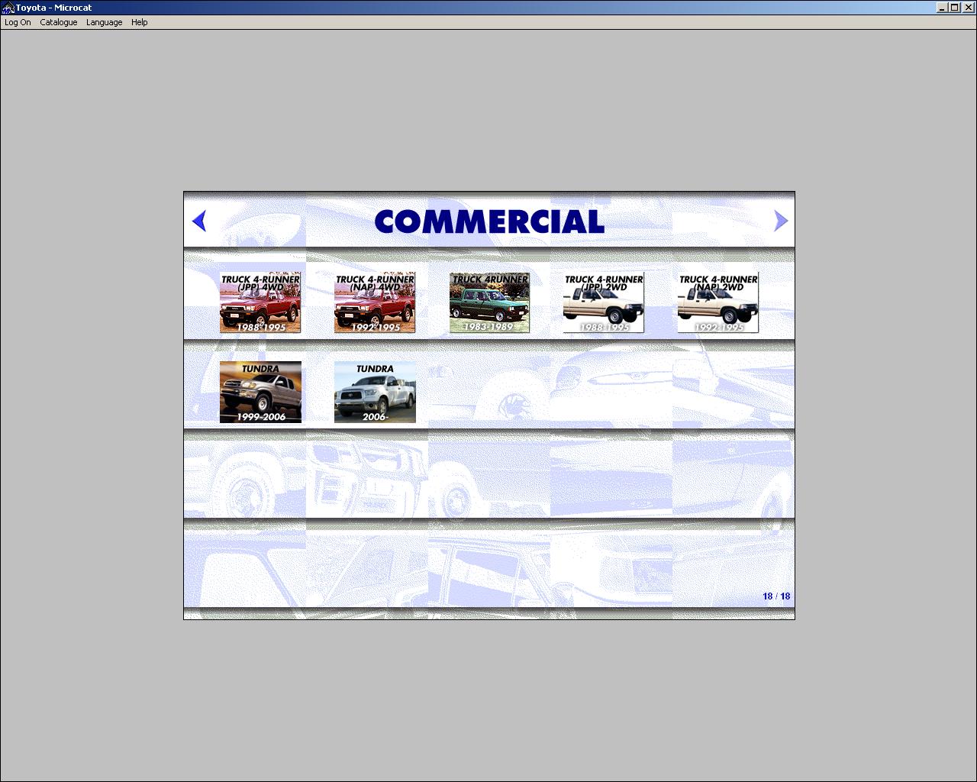Open the Log On menu
This screenshot has width=977, height=782.
pyautogui.click(x=18, y=22)
